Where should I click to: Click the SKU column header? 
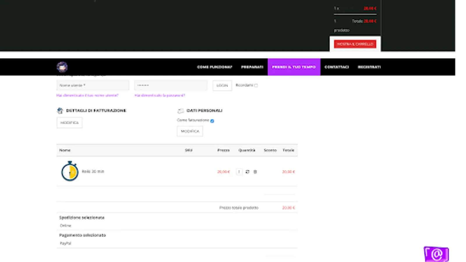tap(189, 150)
